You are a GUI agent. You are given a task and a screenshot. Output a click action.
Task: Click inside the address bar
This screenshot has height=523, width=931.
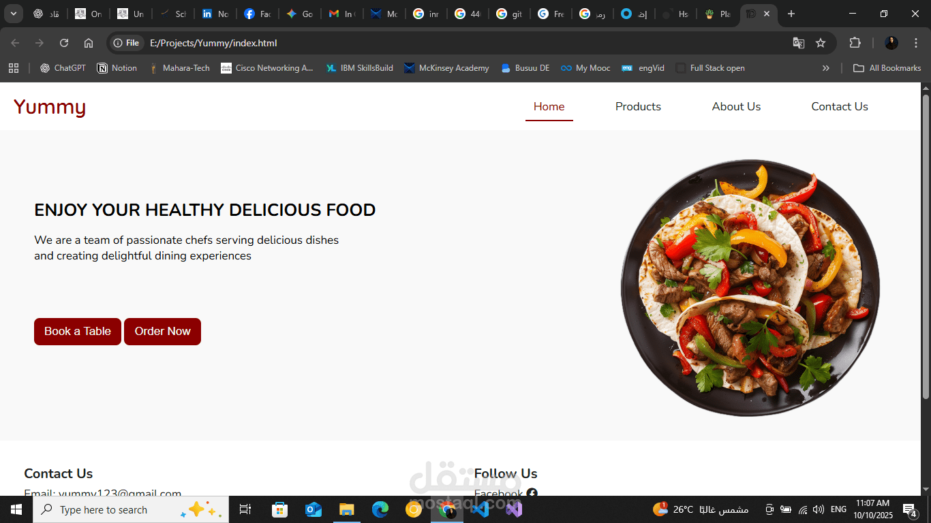pos(273,42)
